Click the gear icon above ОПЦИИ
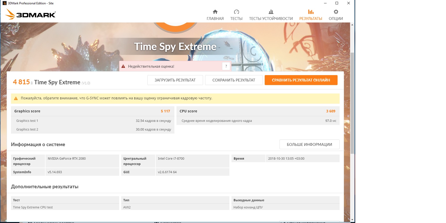 336,12
